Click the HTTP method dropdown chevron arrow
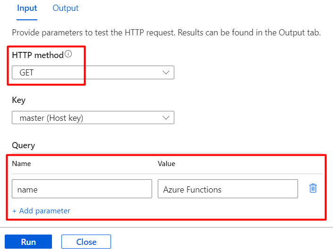Image resolution: width=333 pixels, height=252 pixels. click(x=166, y=73)
